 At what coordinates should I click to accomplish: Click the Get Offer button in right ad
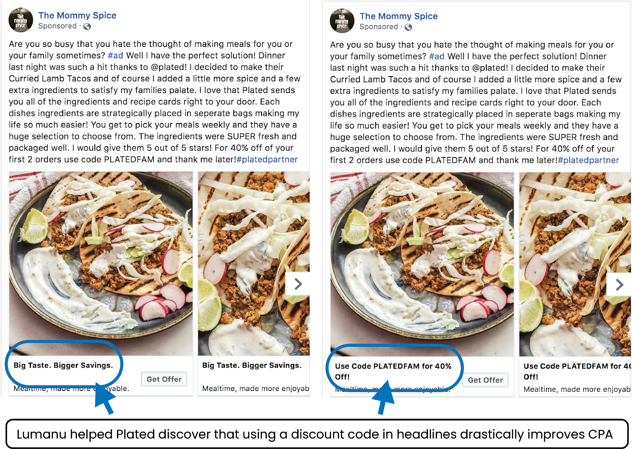[x=485, y=380]
